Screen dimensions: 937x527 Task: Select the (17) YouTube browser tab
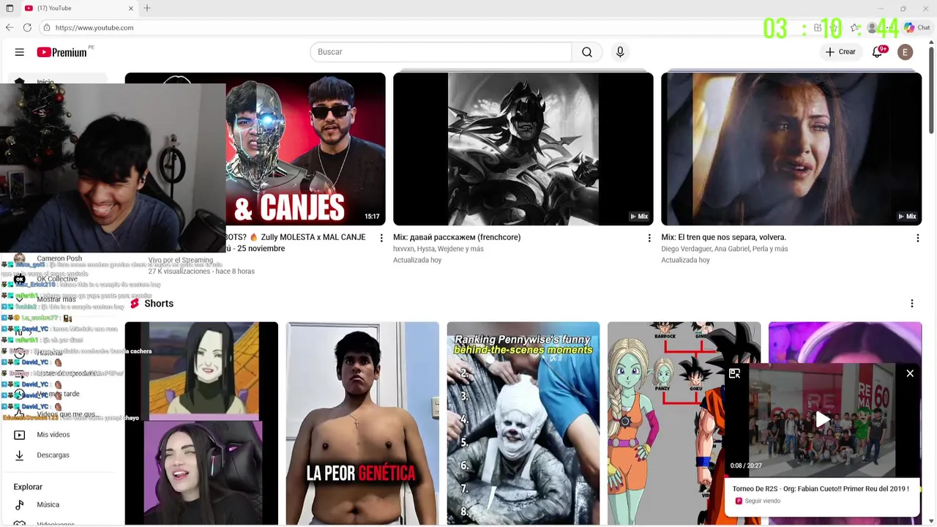point(79,8)
